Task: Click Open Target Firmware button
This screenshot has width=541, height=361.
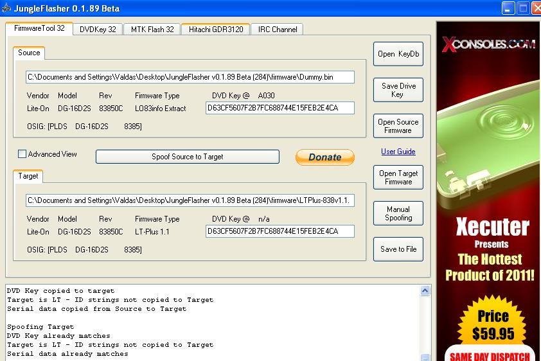Action: (398, 177)
